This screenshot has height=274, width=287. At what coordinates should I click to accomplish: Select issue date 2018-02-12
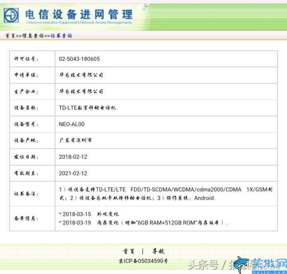(x=73, y=157)
